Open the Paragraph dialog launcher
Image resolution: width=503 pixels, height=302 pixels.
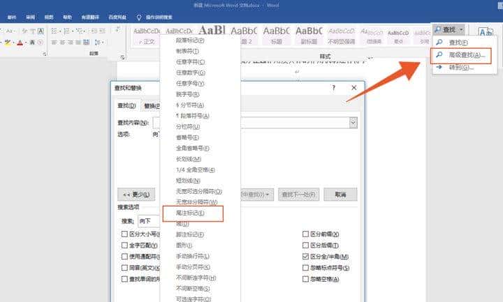122,57
